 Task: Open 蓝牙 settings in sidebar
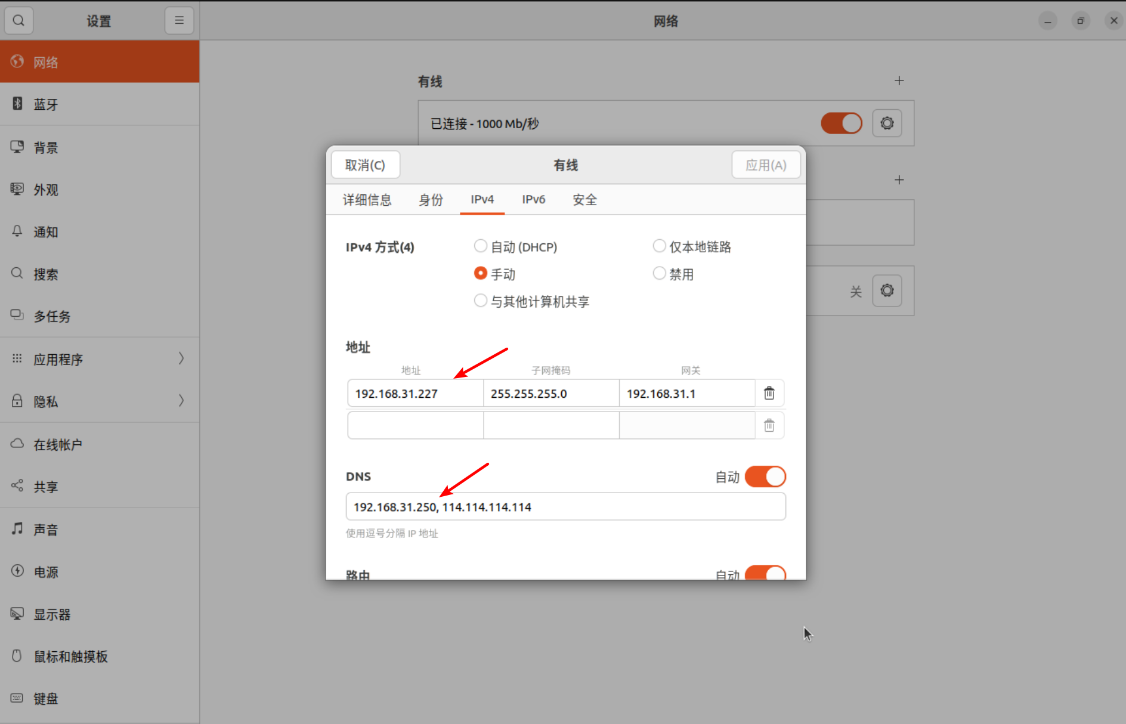click(x=100, y=104)
